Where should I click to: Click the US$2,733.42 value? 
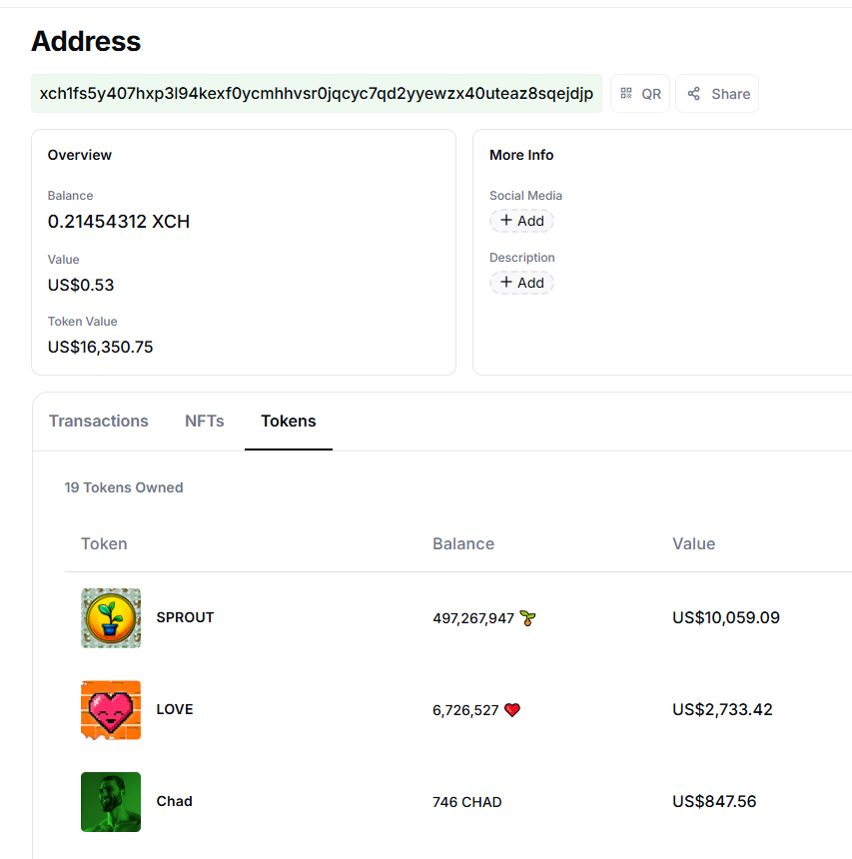click(x=722, y=710)
